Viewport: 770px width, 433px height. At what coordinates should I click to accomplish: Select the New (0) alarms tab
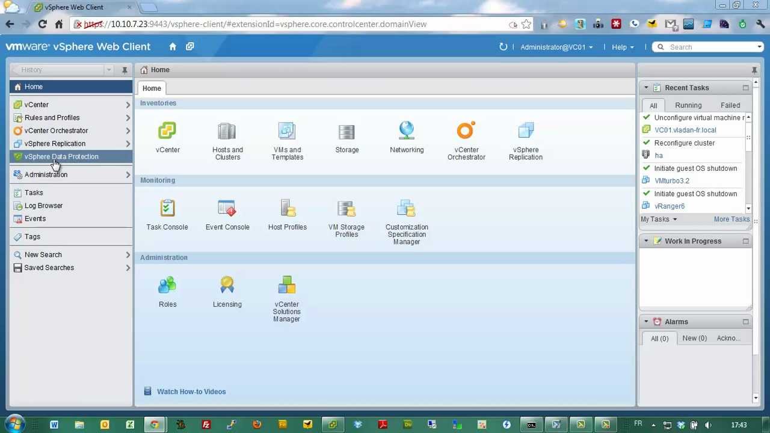tap(694, 338)
